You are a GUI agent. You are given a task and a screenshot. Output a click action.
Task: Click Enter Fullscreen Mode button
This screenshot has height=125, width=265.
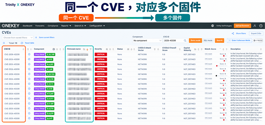coord(239,41)
